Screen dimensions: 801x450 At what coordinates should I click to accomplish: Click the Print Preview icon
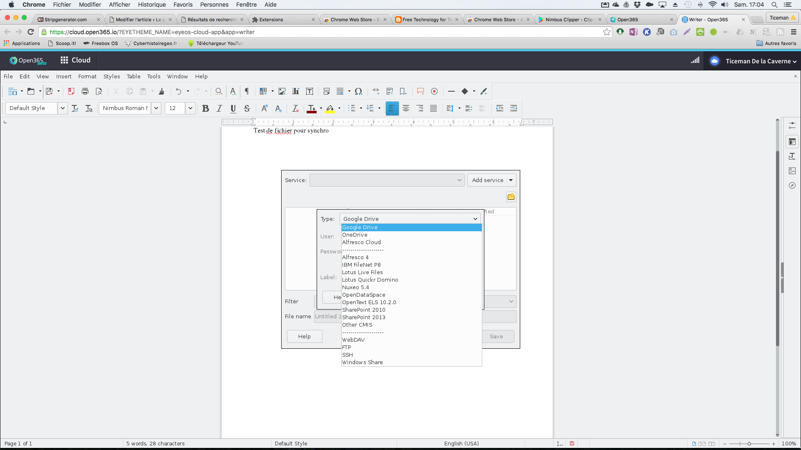click(99, 91)
